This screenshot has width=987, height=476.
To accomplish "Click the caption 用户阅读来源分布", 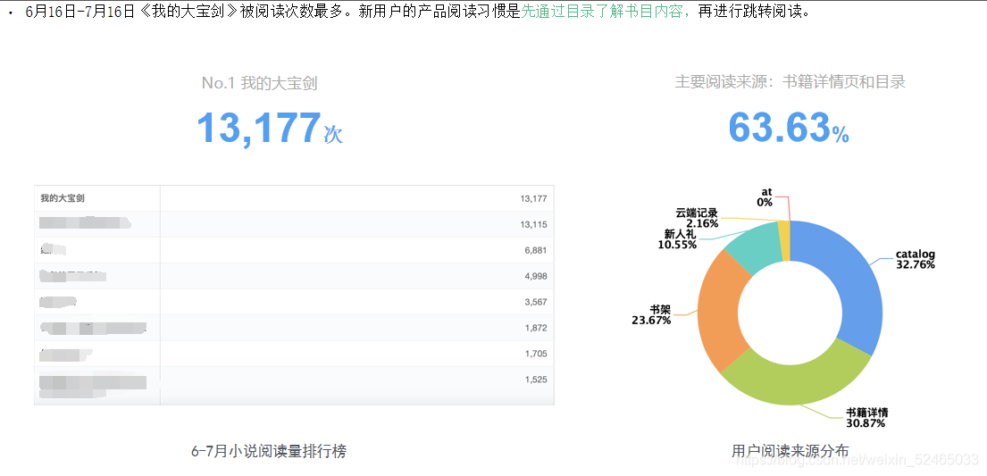I will tap(790, 452).
